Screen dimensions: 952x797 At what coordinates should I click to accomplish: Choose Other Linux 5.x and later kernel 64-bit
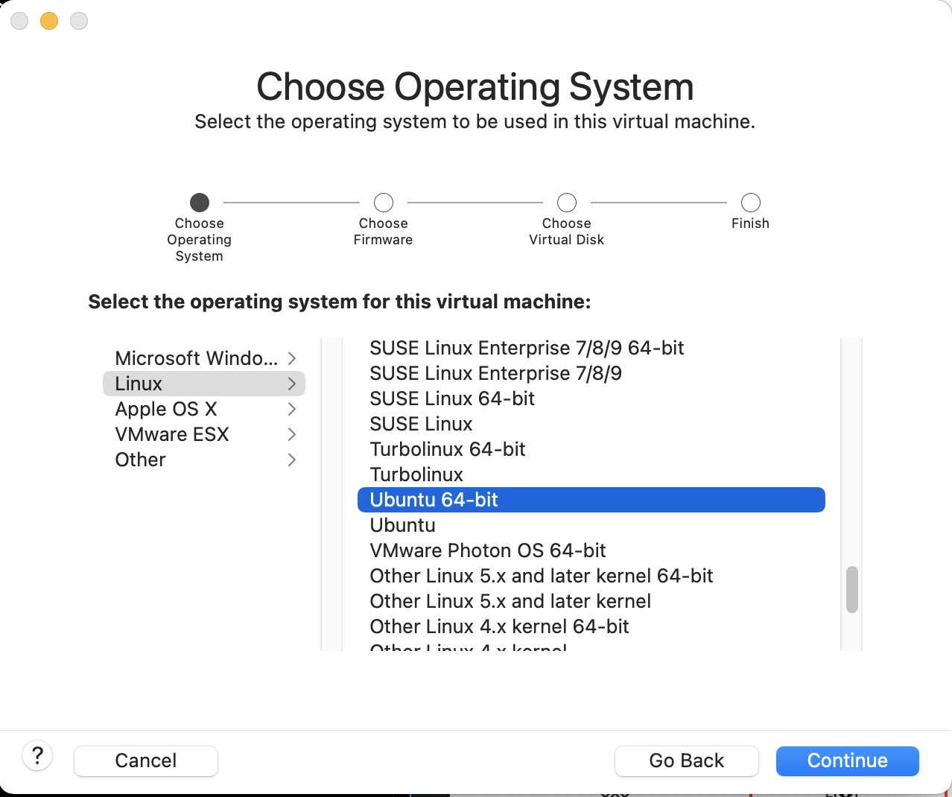tap(591, 576)
